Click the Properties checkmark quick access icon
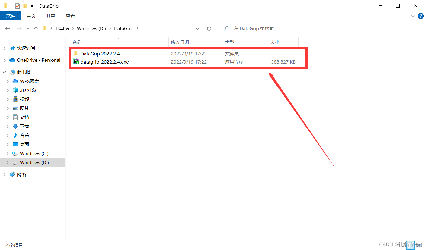This screenshot has width=425, height=250. (17, 6)
